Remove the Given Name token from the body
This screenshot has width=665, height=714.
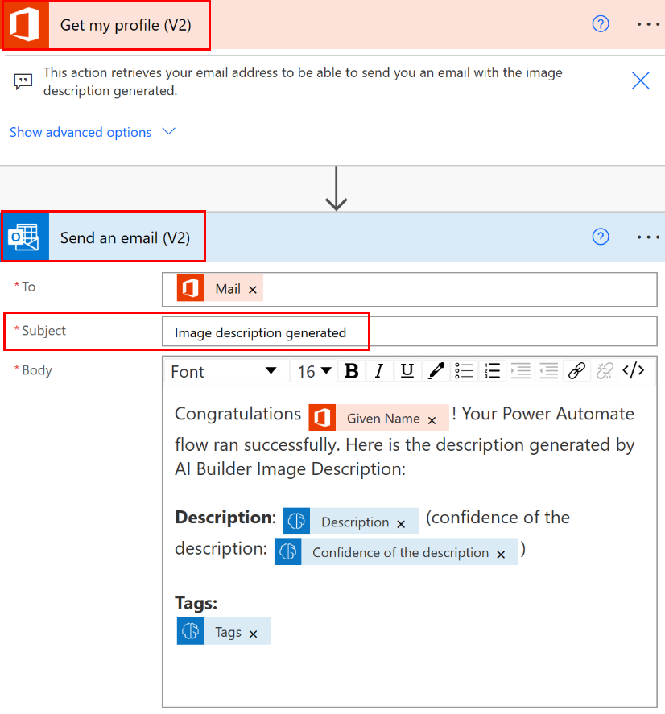(432, 418)
